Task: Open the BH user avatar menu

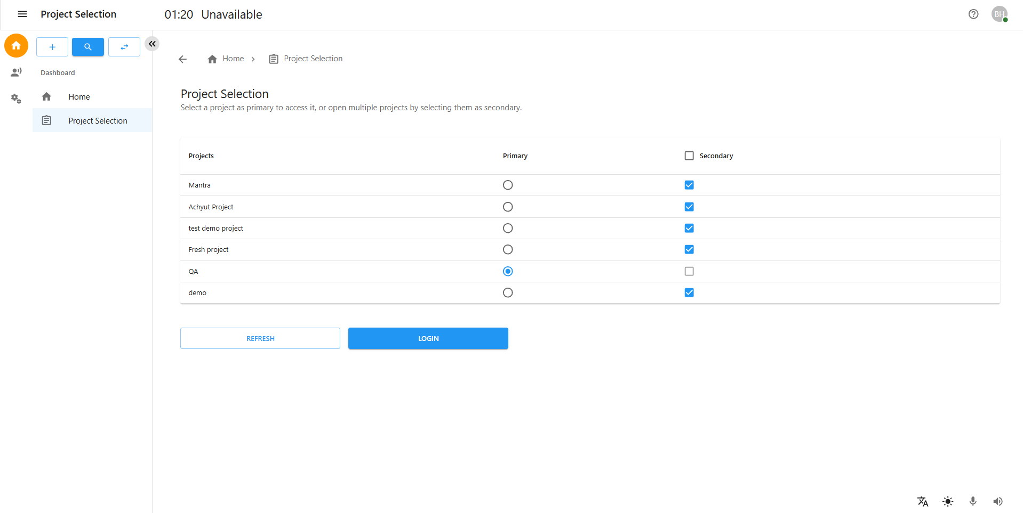Action: [999, 14]
